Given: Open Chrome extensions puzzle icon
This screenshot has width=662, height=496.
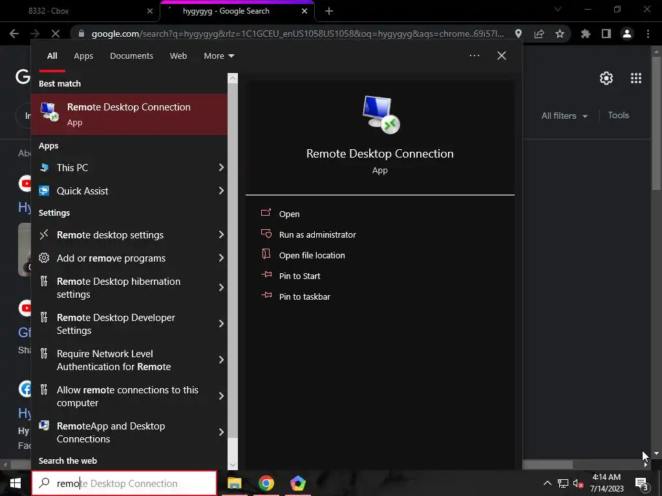Looking at the screenshot, I should coord(585,34).
